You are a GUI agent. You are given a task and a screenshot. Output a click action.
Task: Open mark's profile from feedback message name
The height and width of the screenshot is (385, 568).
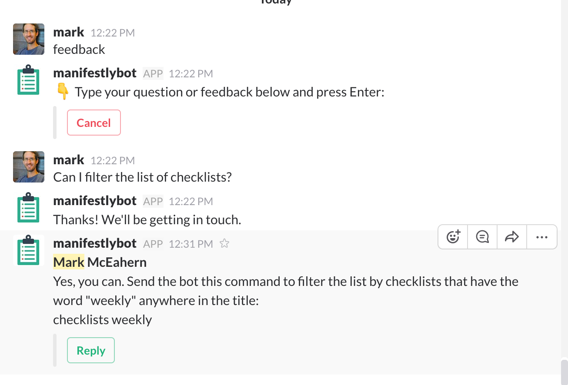(x=69, y=32)
